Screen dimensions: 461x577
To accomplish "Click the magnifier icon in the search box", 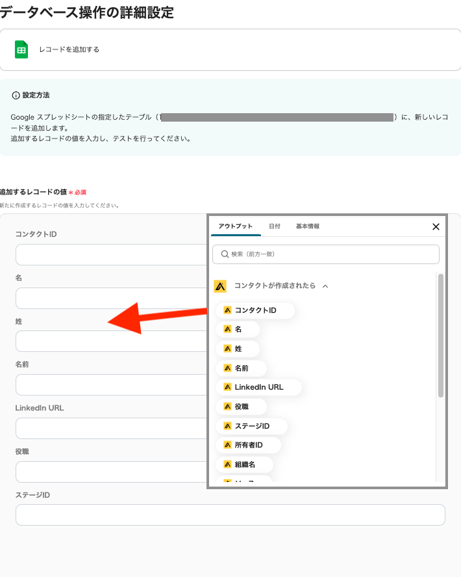I will pos(225,254).
